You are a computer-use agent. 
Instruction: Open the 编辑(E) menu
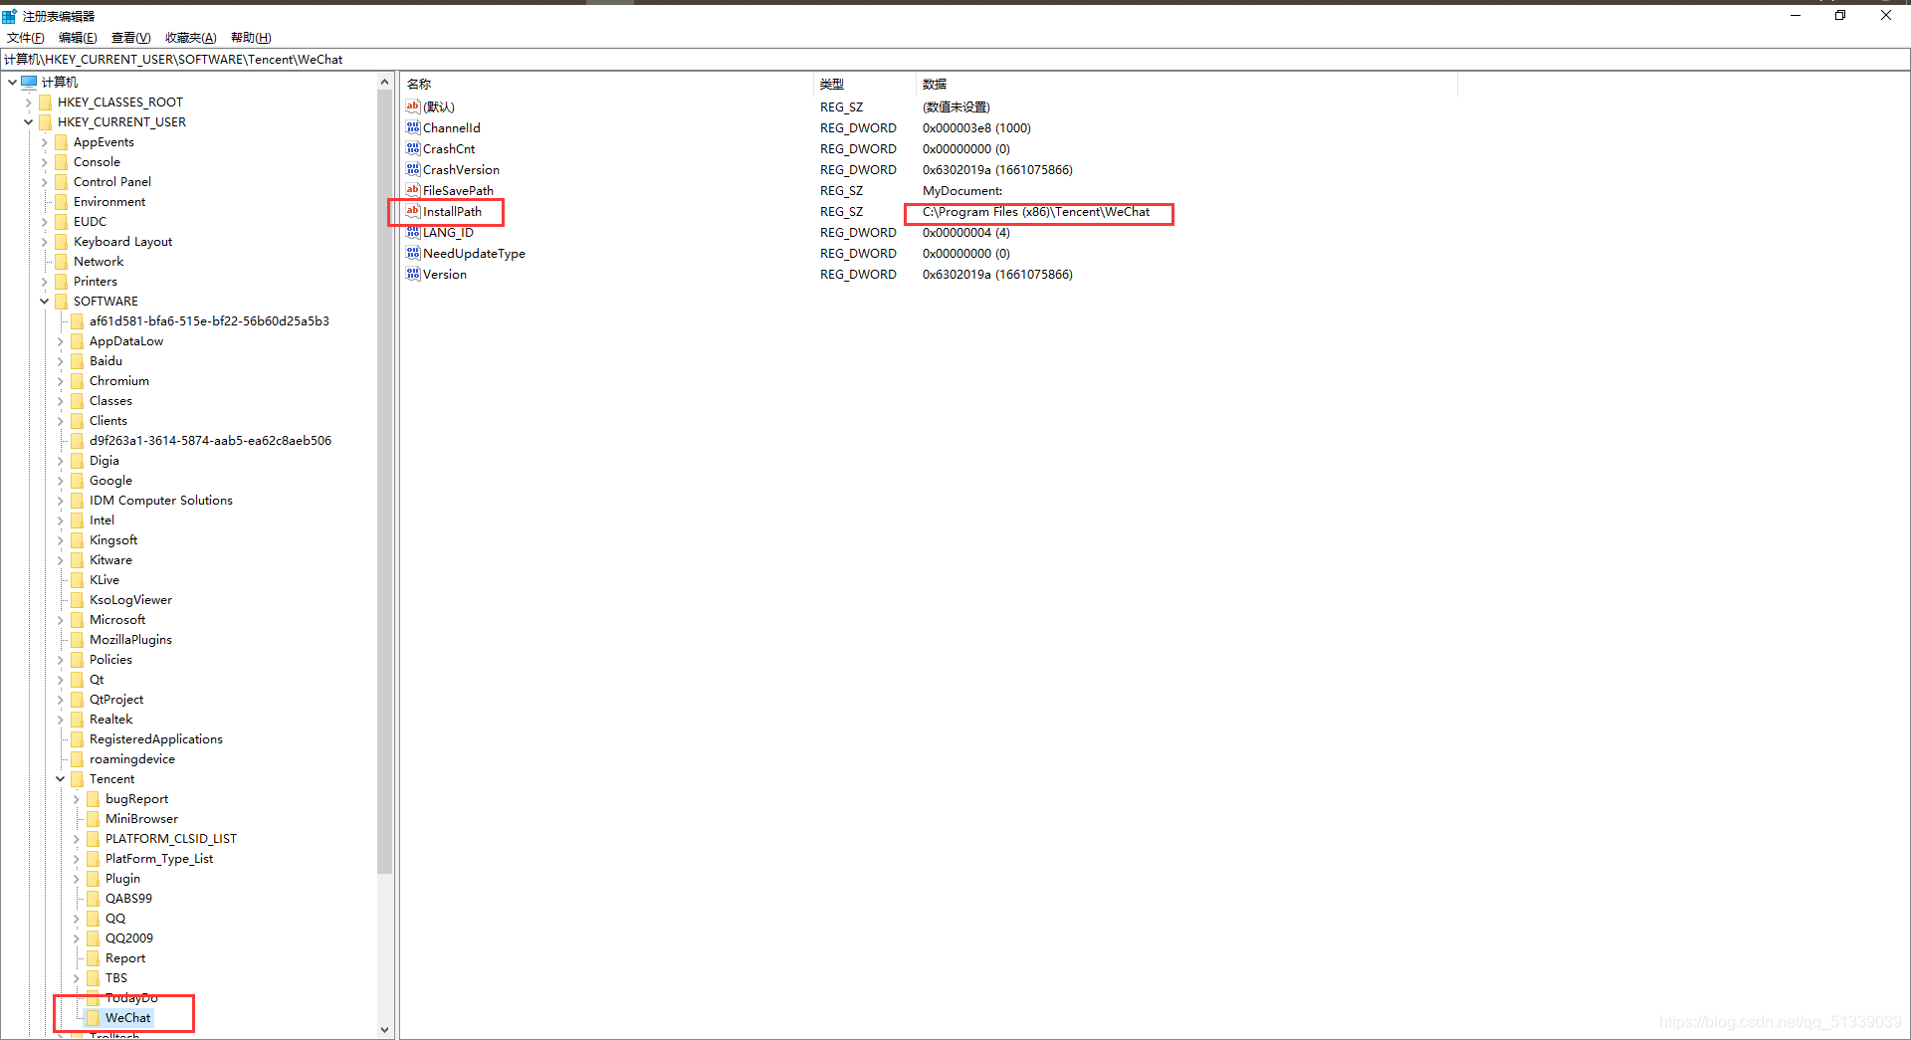click(78, 38)
